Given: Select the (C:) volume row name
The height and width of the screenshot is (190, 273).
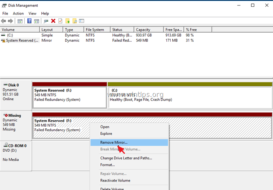Looking at the screenshot, I should click(10, 35).
